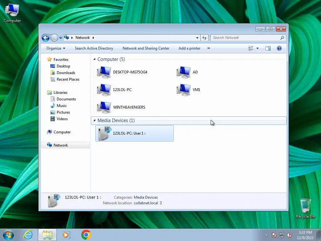
Task: Launch Windows Media Player from taskbar
Action: [66, 235]
